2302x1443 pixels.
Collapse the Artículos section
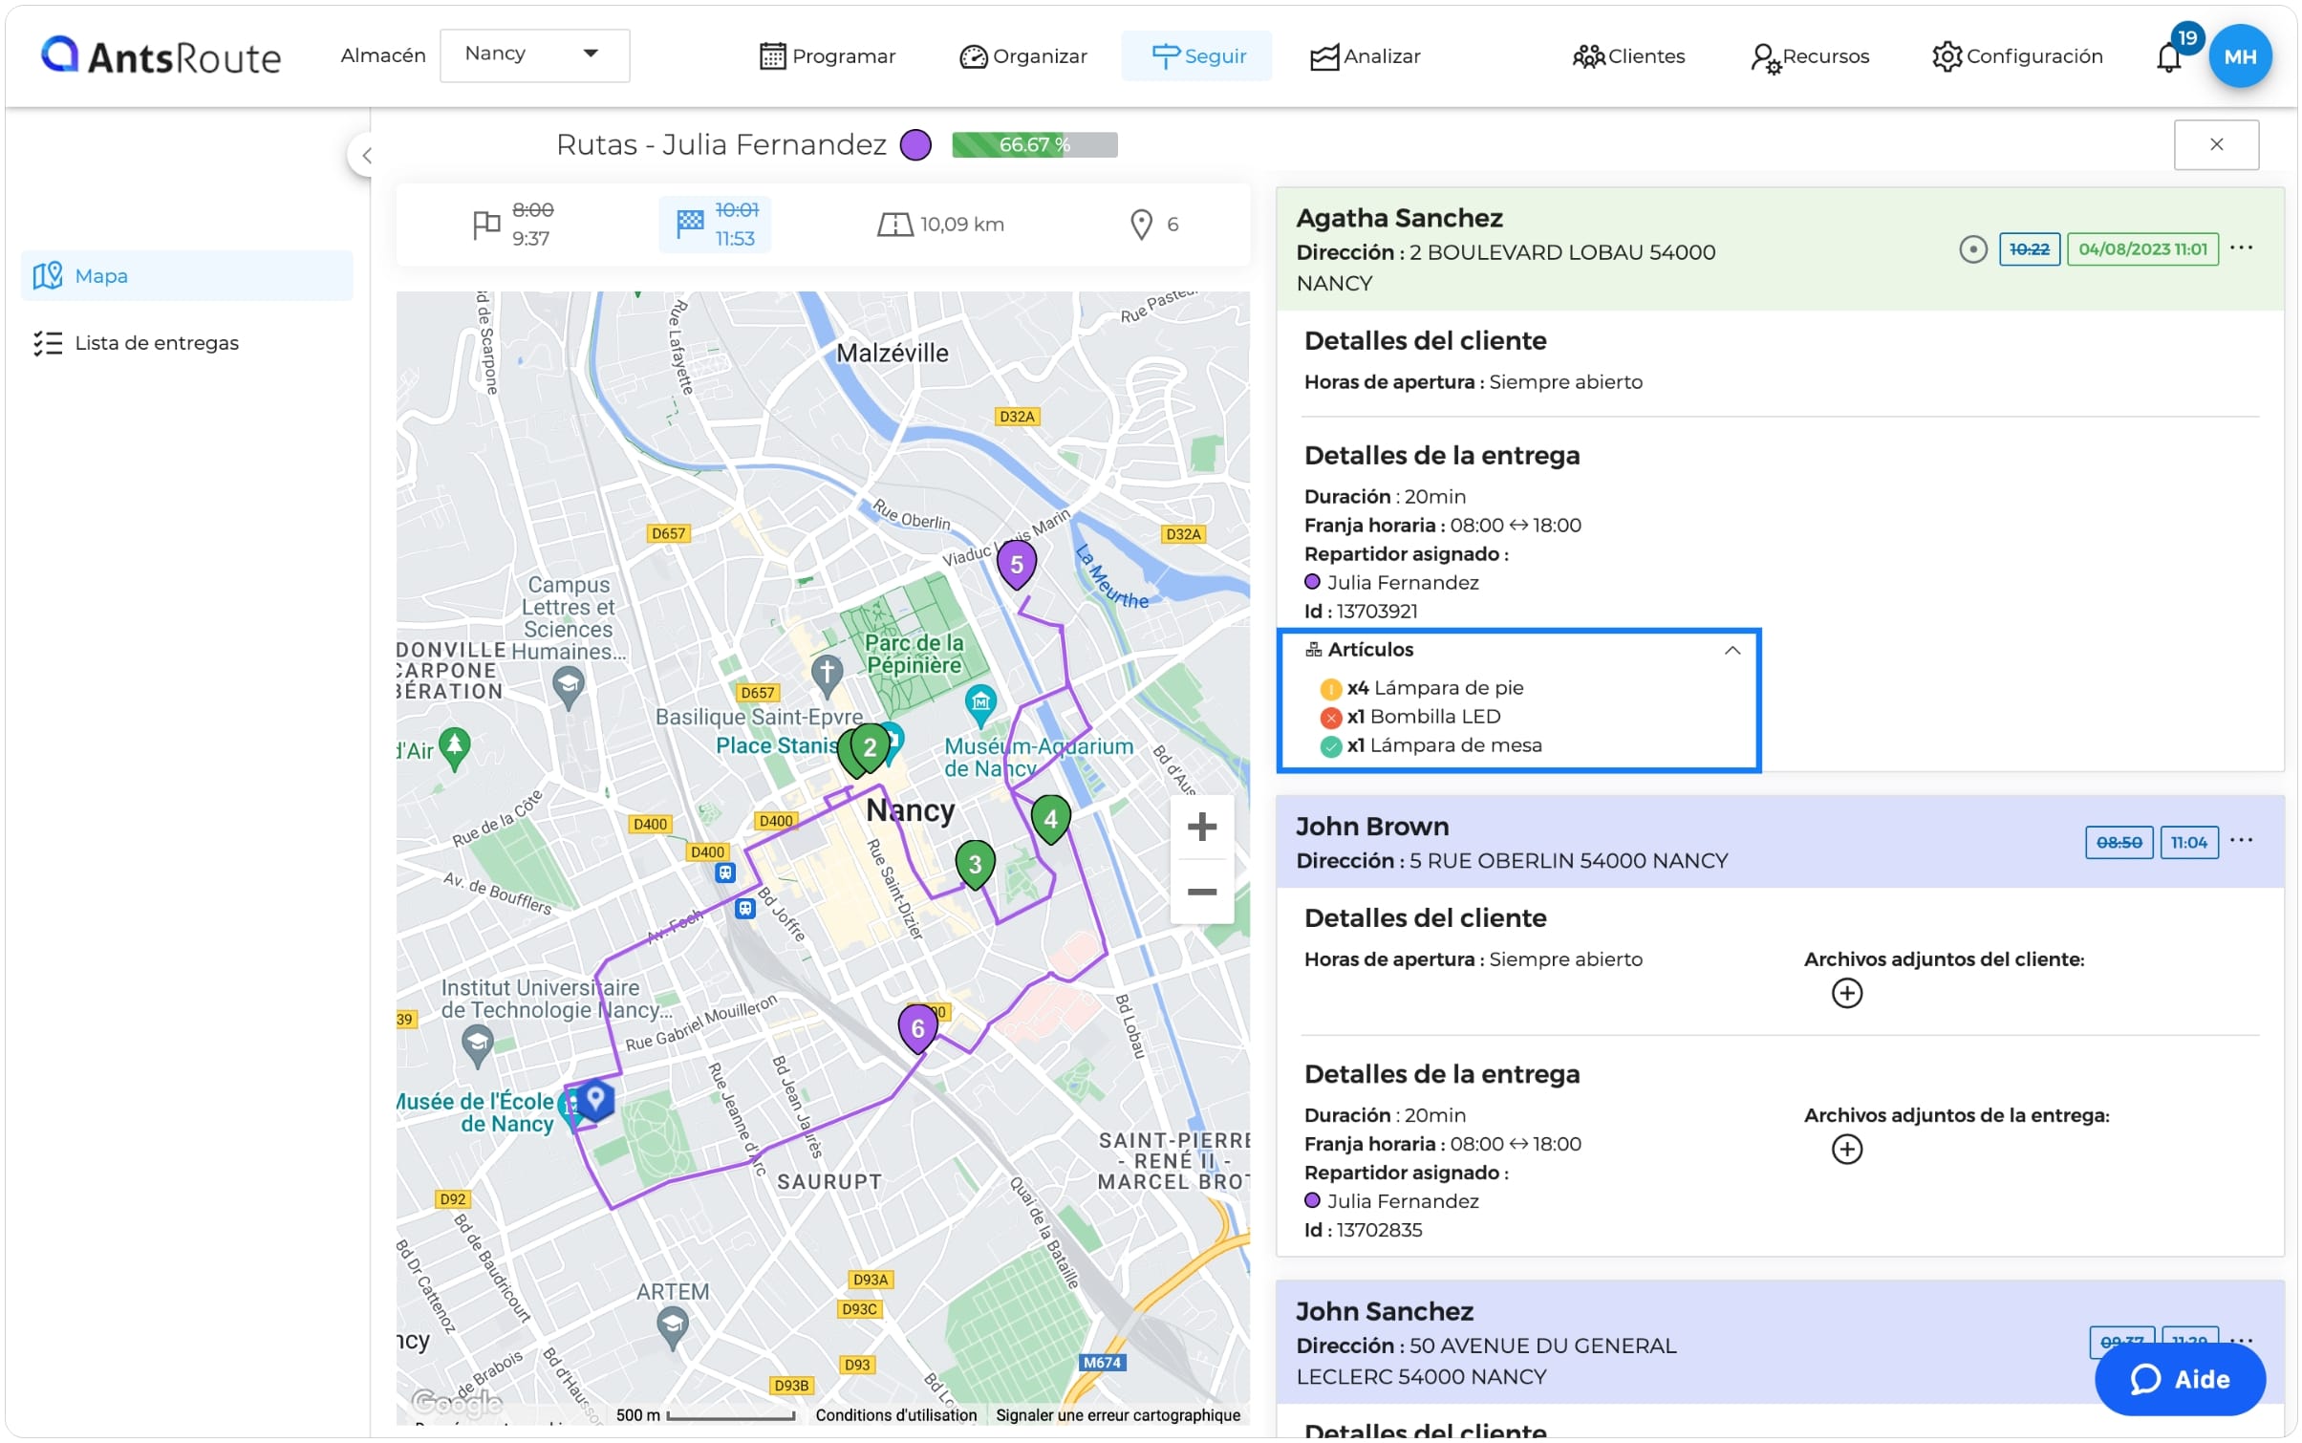1732,650
